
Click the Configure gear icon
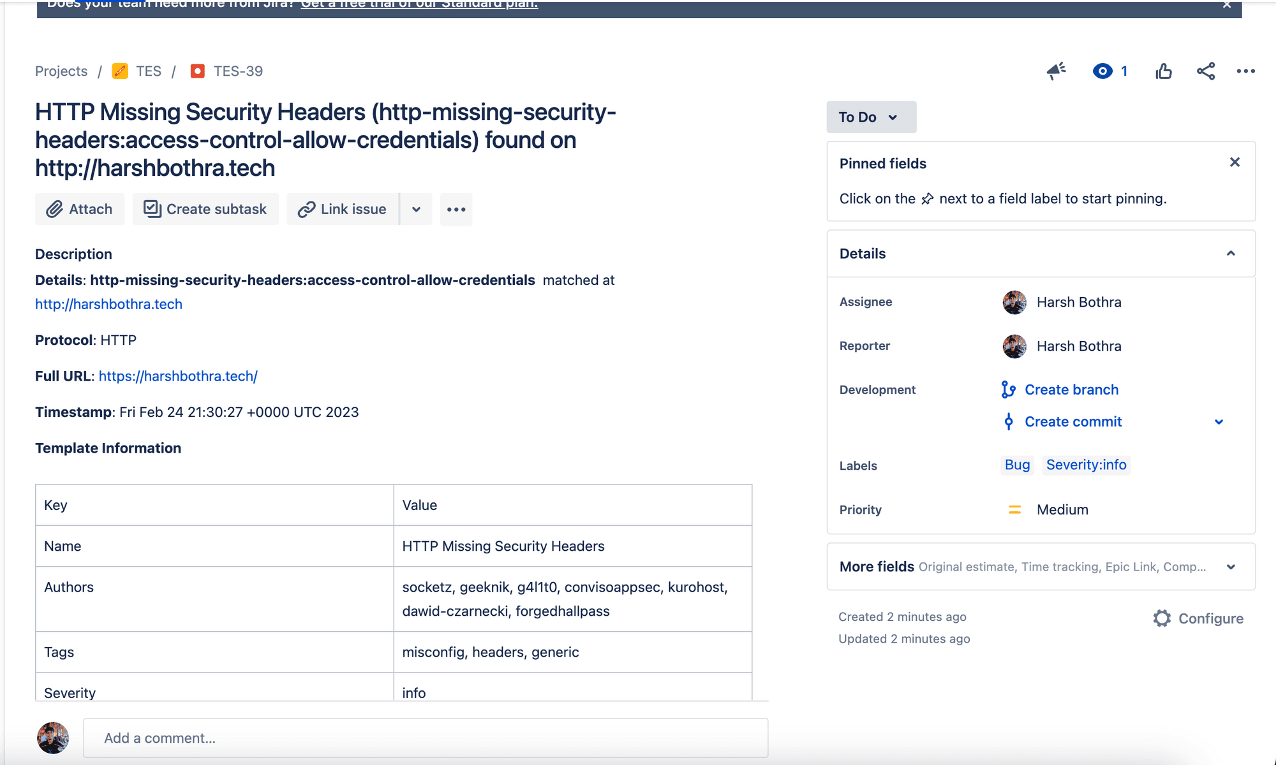[1162, 618]
